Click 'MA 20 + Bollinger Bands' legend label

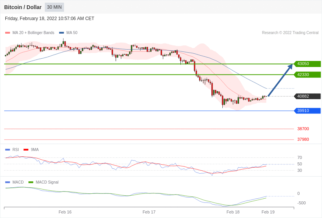click(33, 33)
